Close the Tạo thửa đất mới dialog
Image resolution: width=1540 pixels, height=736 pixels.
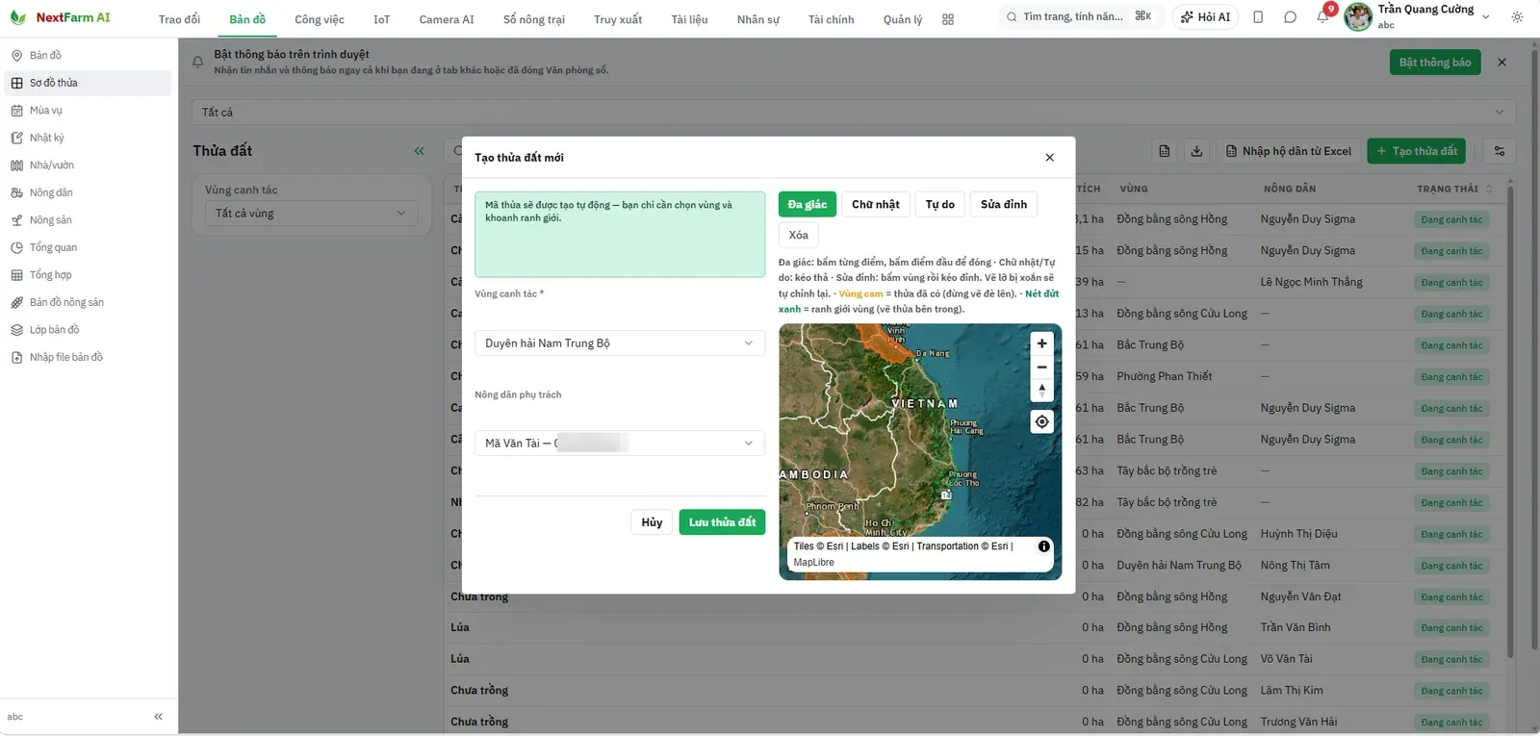(1049, 158)
